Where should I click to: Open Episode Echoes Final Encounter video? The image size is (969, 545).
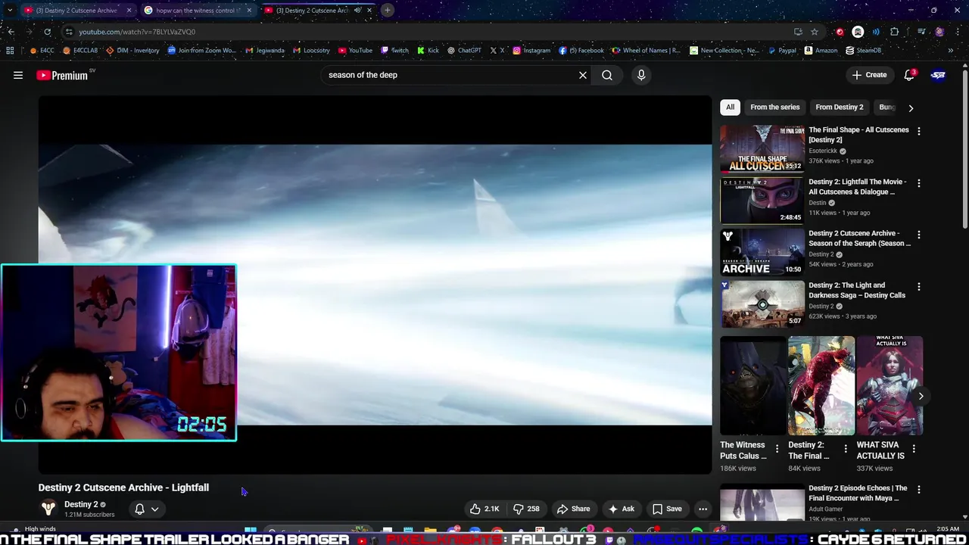tap(858, 494)
